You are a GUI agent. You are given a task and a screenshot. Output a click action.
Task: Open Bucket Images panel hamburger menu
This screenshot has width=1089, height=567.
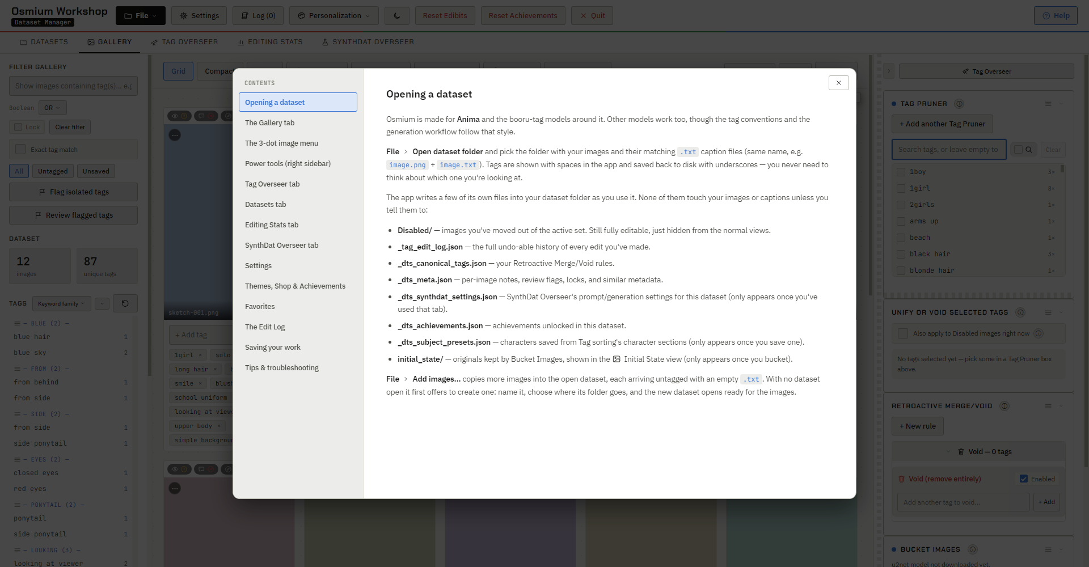pos(1048,549)
